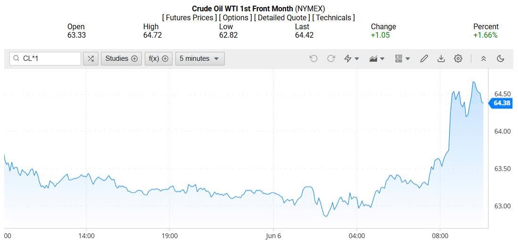This screenshot has width=518, height=240.
Task: Open chart settings gear icon
Action: click(458, 58)
